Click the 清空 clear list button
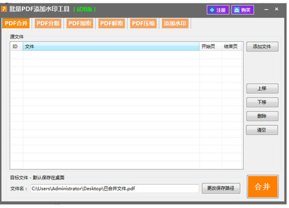289x208 pixels. (x=262, y=130)
